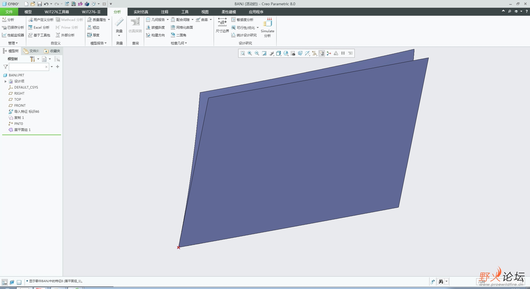This screenshot has height=289, width=530.
Task: Open the 文件 menu tab
Action: pos(9,12)
